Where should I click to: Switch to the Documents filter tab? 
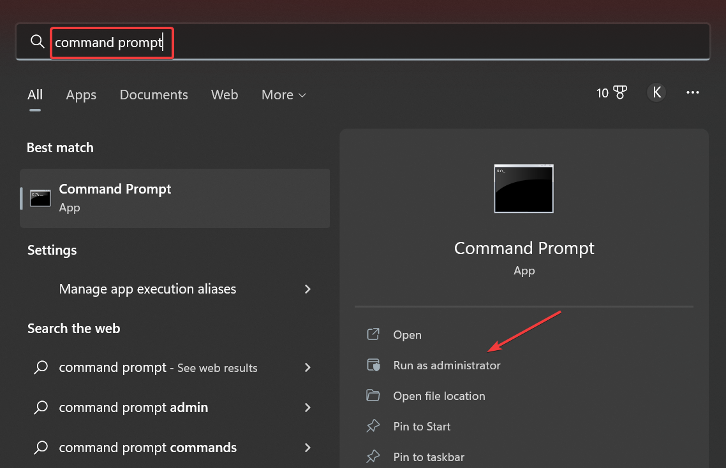[x=154, y=95]
